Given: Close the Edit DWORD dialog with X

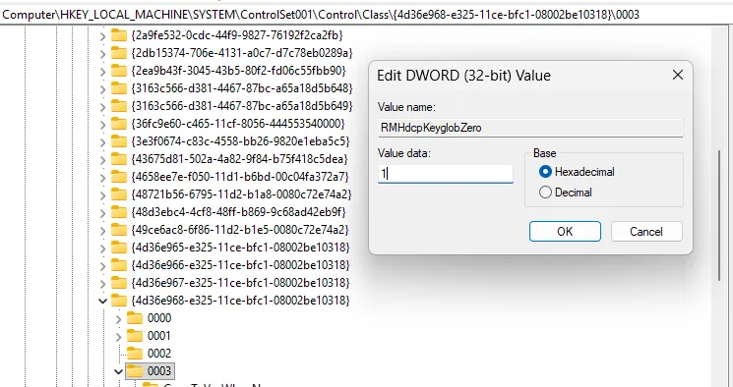Looking at the screenshot, I should [x=677, y=75].
